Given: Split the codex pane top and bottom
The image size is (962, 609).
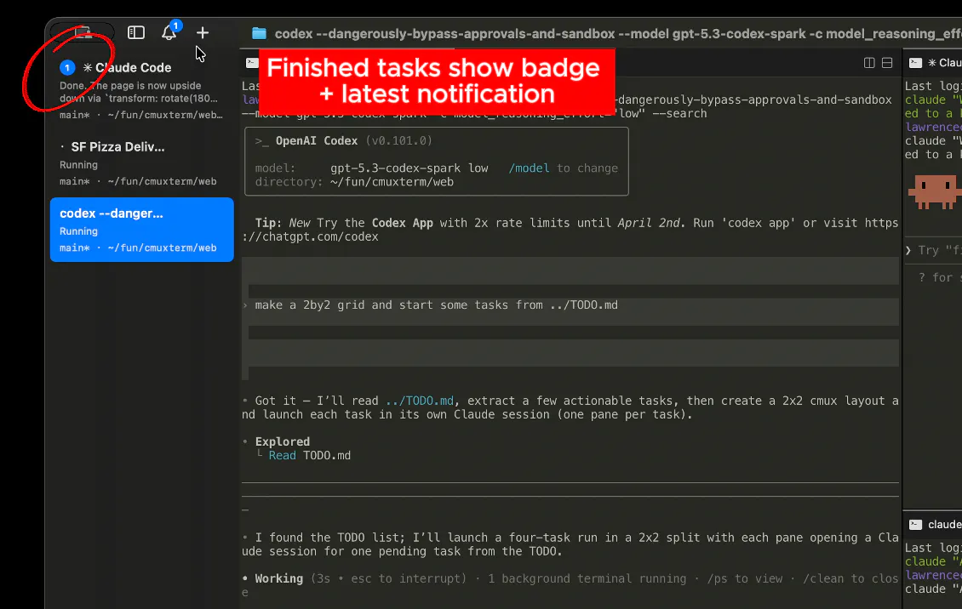Looking at the screenshot, I should pos(886,62).
